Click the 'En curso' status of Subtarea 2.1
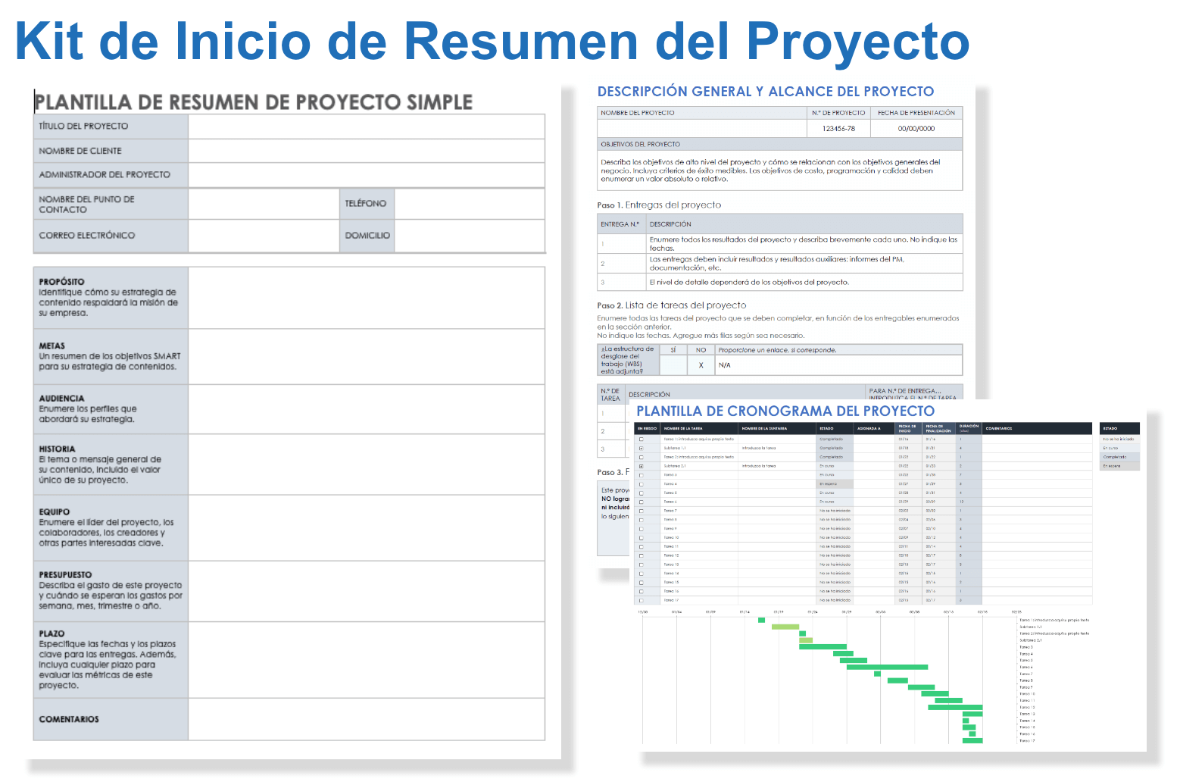Image resolution: width=1180 pixels, height=782 pixels. tap(835, 466)
